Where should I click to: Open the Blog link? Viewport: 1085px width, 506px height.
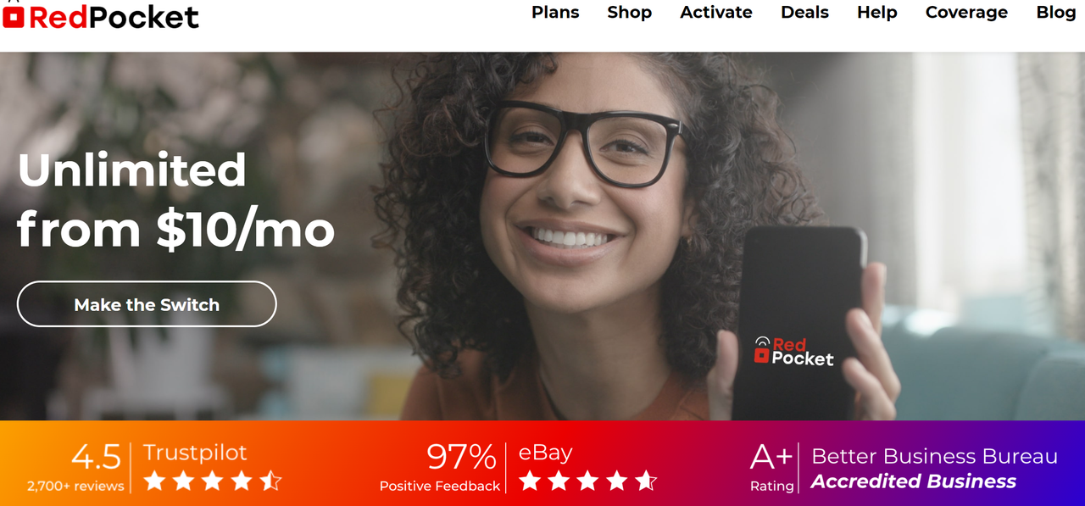(x=1055, y=12)
